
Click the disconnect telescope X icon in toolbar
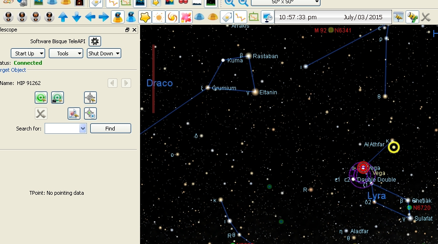pos(426,17)
